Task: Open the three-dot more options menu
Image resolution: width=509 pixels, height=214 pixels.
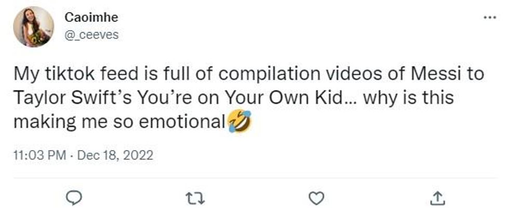Action: coord(489,17)
